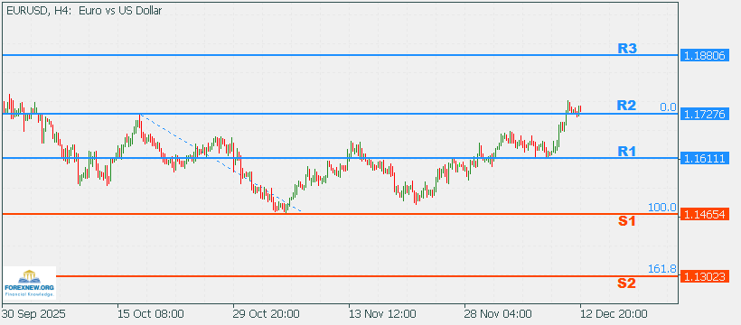The height and width of the screenshot is (325, 741).
Task: Click the Fibonacci 100.0 level label
Action: coord(662,208)
